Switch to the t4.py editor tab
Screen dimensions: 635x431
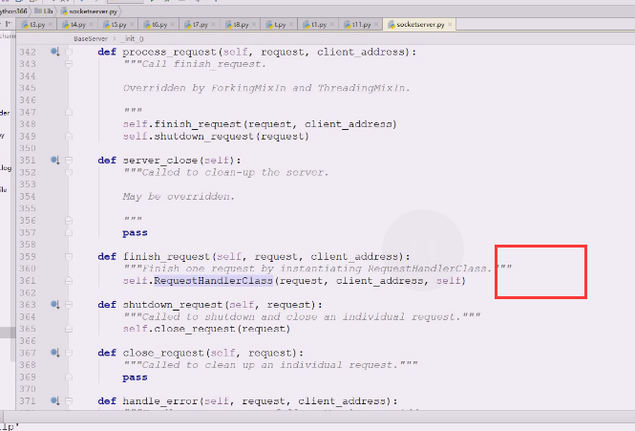(x=78, y=25)
